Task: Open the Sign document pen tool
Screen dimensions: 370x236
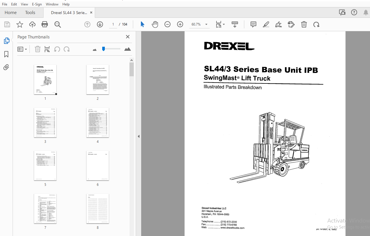Action: [x=279, y=24]
